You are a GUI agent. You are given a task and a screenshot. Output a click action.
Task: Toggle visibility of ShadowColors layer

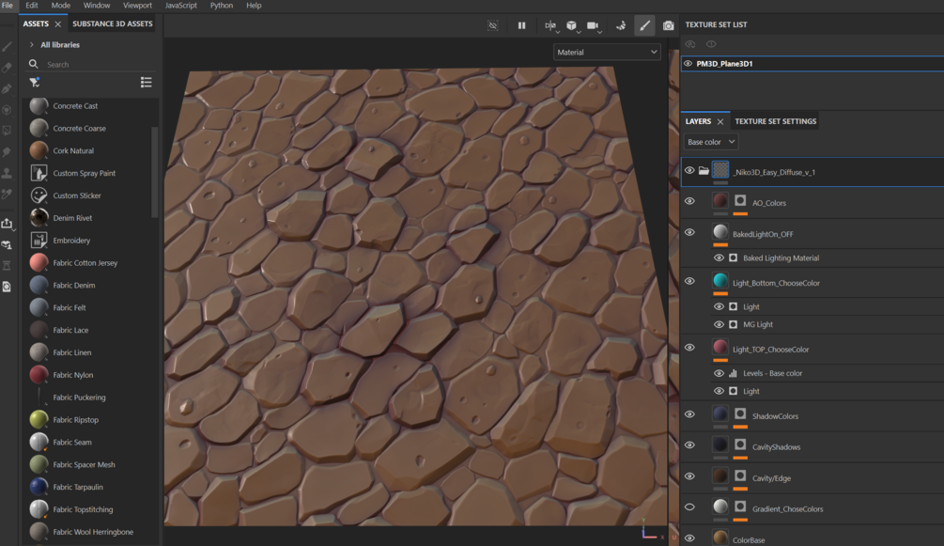point(689,414)
